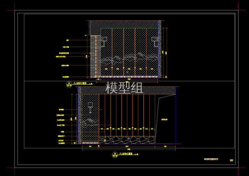The height and width of the screenshot is (176, 249).
Task: Select the wall lamp in the lower elevation
Action: (x=90, y=107)
